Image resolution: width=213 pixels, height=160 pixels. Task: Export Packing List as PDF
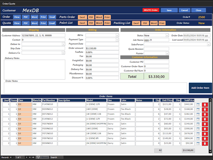[145, 23]
